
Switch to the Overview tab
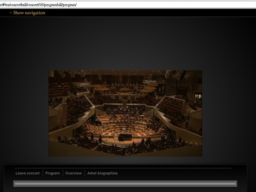pos(73,173)
